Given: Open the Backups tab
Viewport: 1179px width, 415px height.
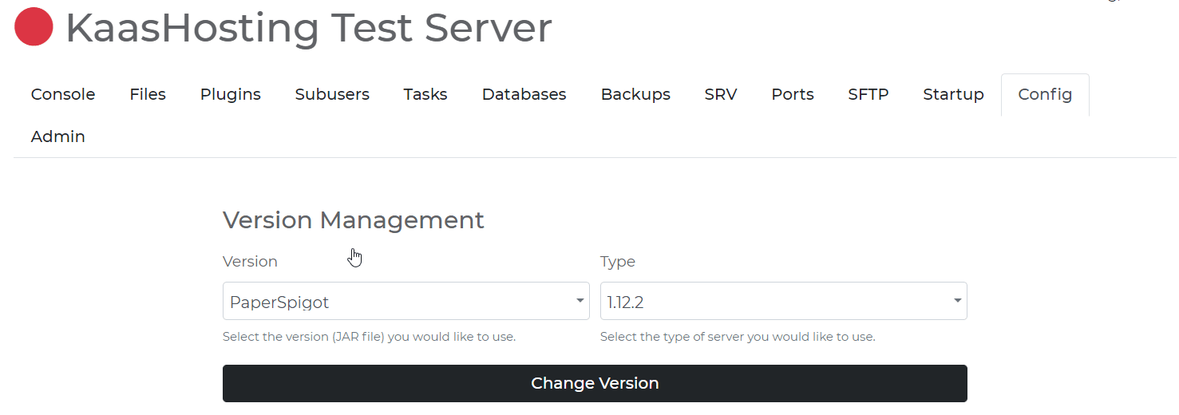Looking at the screenshot, I should 635,94.
